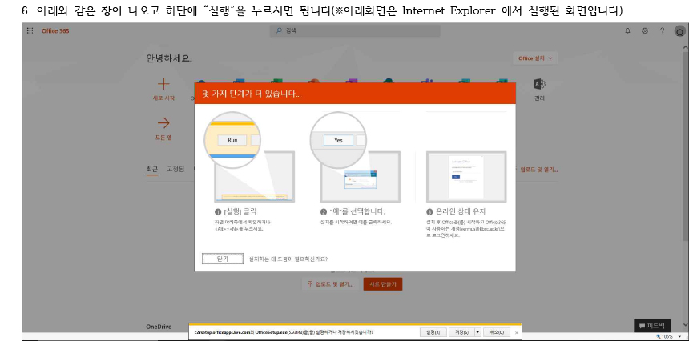Click the 닫기 button in dialog
Screen dimensions: 689x341
point(223,259)
